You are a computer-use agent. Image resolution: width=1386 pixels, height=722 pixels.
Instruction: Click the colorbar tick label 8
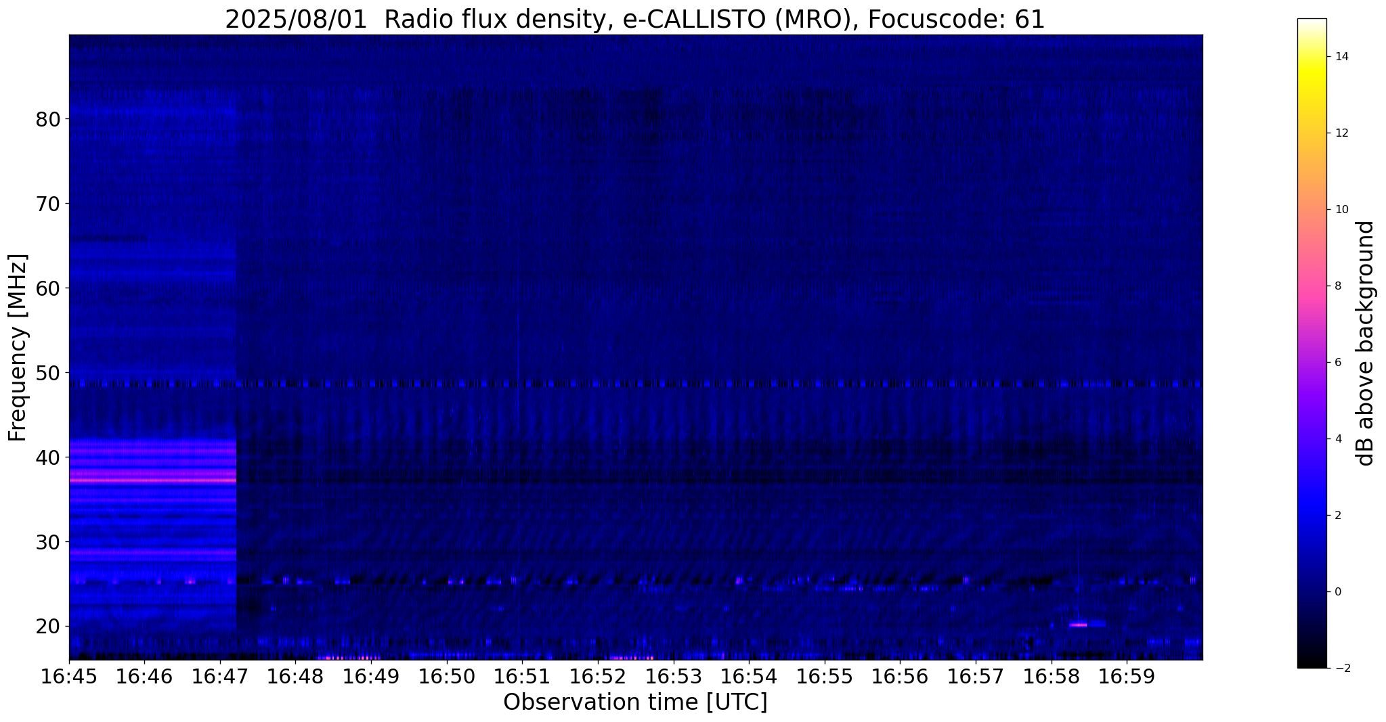click(x=1338, y=286)
